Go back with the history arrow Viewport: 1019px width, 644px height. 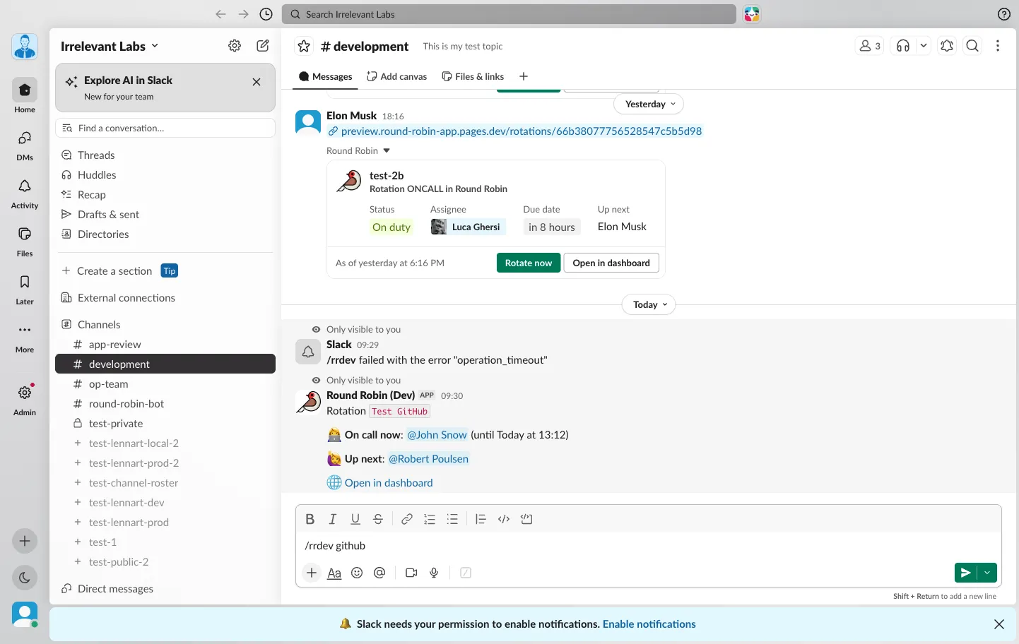click(220, 14)
